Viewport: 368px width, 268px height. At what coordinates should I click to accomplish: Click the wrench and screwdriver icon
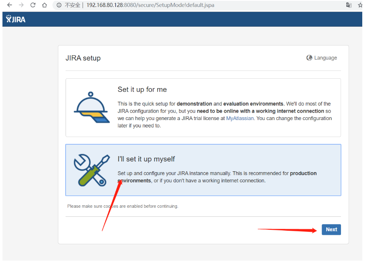click(92, 170)
